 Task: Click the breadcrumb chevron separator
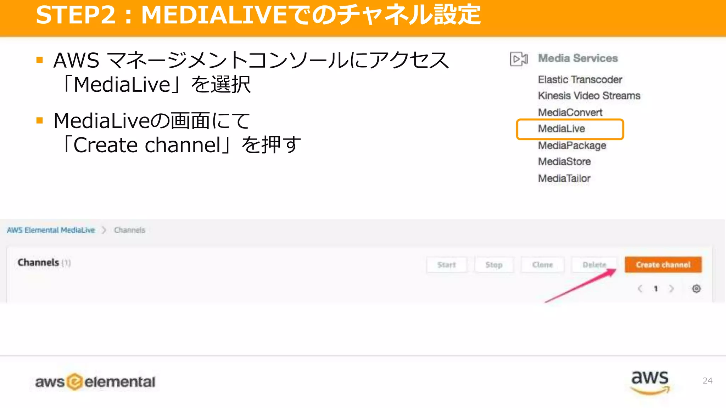click(x=104, y=230)
